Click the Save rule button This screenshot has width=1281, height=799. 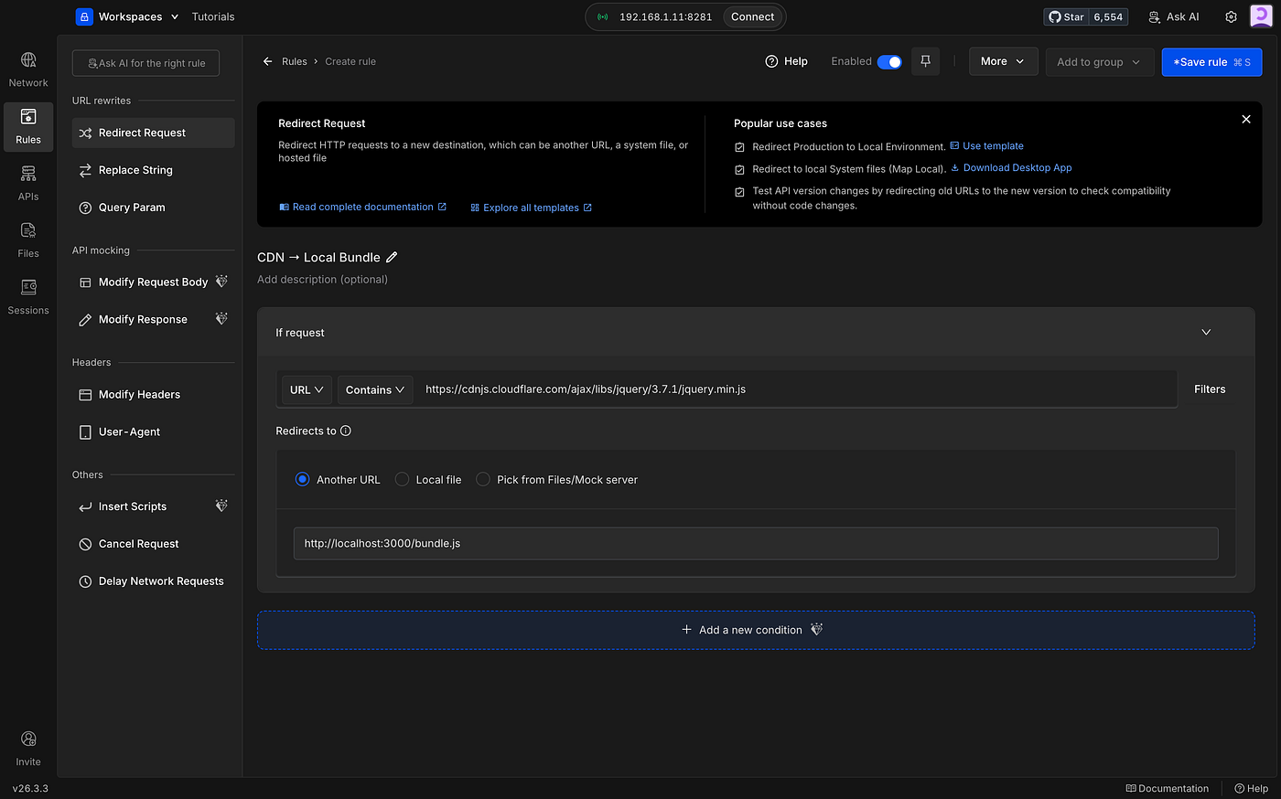[x=1211, y=62]
